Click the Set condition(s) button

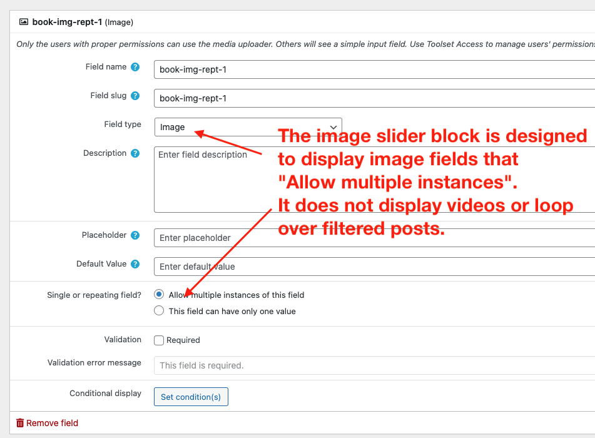(191, 397)
